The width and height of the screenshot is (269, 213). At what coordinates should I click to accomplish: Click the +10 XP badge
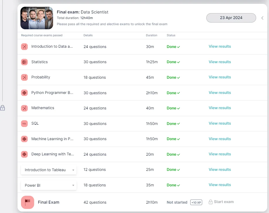coord(196,202)
